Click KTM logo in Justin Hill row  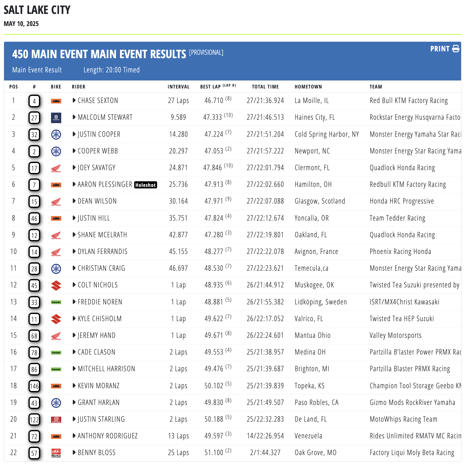tap(56, 218)
